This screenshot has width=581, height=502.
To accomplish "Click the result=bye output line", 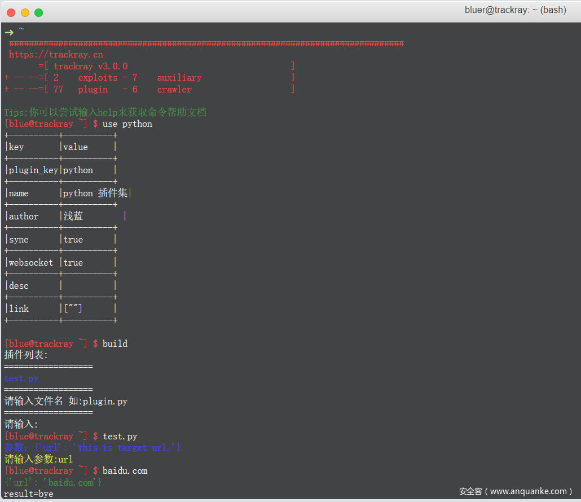I will click(x=29, y=494).
